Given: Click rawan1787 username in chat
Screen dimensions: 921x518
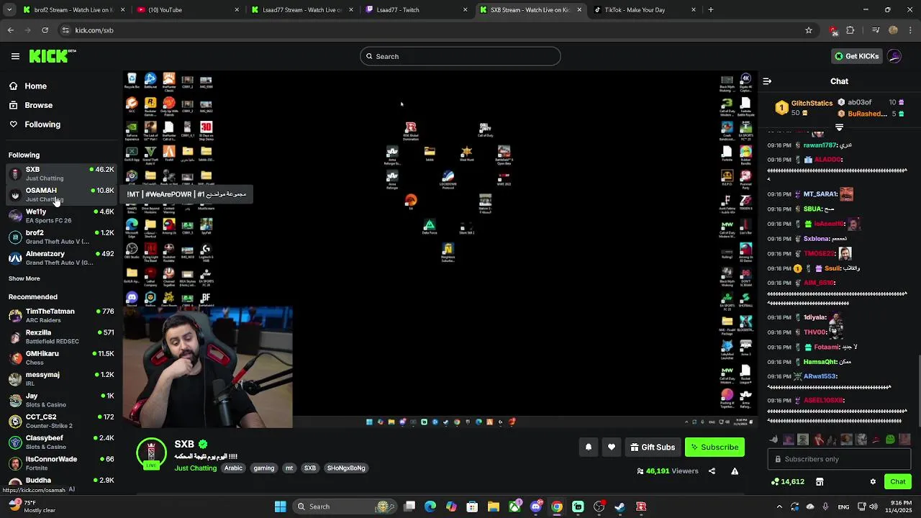Looking at the screenshot, I should pos(820,145).
